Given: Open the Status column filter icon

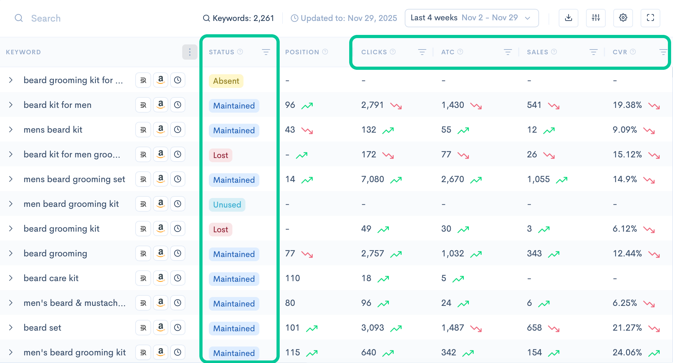Looking at the screenshot, I should pyautogui.click(x=266, y=52).
